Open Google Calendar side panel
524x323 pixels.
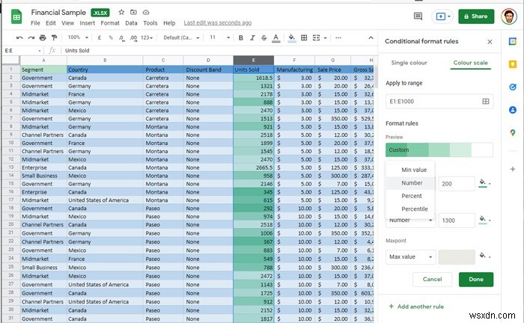(x=513, y=41)
